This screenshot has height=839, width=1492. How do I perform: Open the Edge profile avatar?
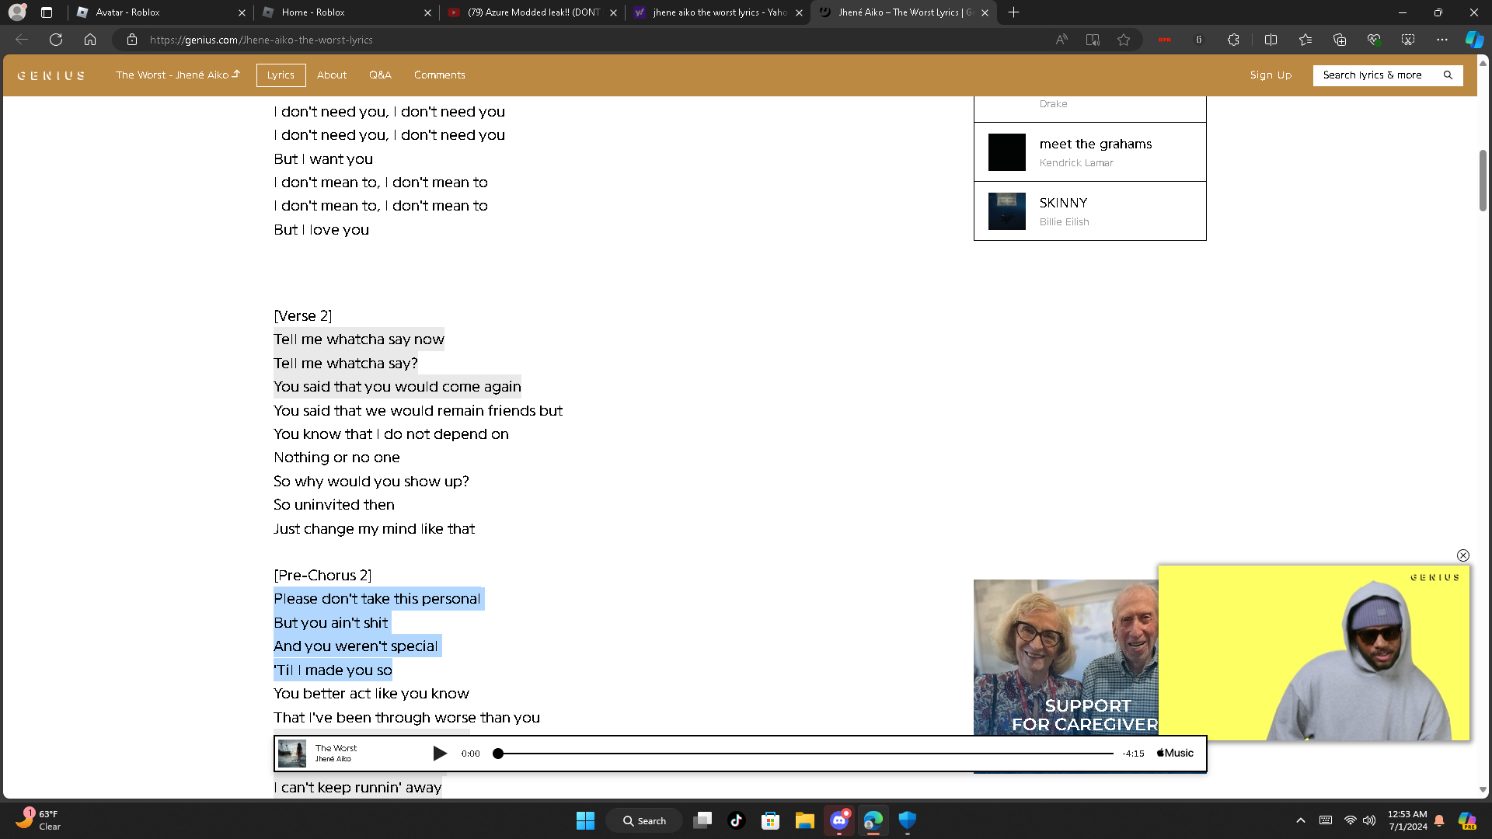(17, 12)
